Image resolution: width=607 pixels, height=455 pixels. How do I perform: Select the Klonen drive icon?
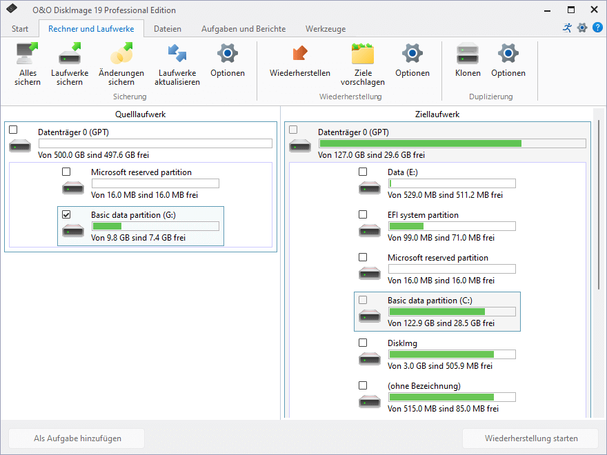[x=468, y=53]
